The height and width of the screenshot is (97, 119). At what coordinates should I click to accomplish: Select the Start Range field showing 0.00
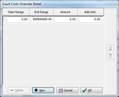point(18,19)
